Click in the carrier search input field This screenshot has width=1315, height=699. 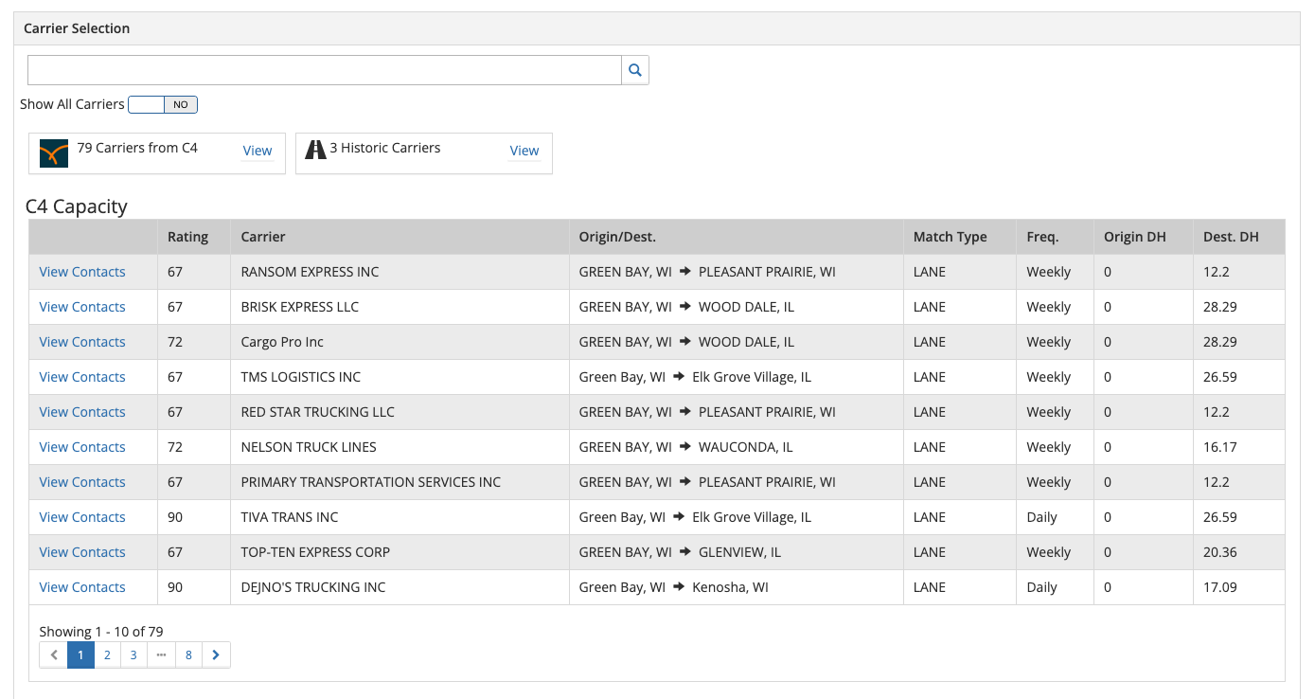[x=324, y=70]
